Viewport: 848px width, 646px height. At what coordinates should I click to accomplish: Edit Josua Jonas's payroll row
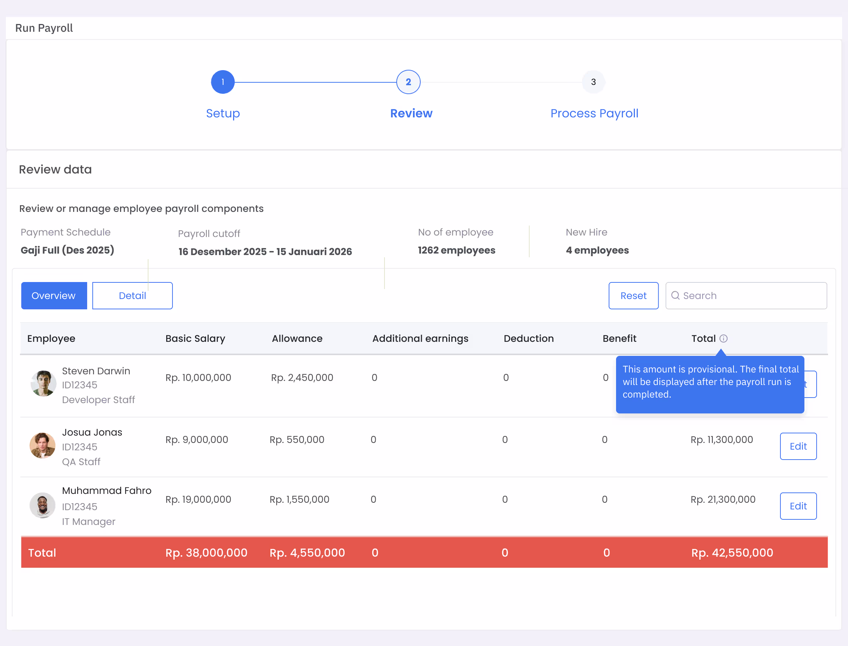pos(799,446)
